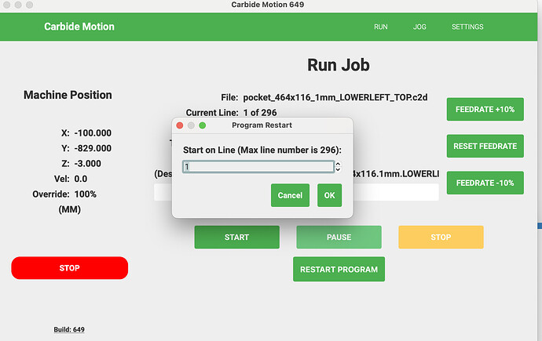Click green zoom button on Program Restart dialog
This screenshot has width=542, height=341.
(202, 125)
